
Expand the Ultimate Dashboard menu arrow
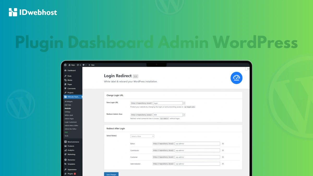pyautogui.click(x=82, y=97)
